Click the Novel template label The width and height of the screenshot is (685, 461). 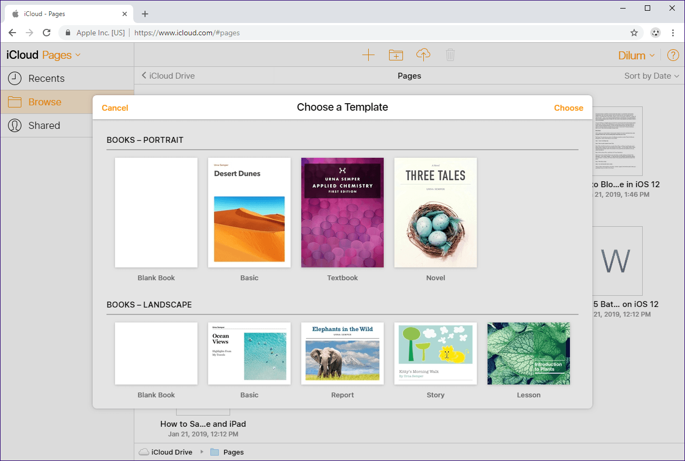point(436,278)
